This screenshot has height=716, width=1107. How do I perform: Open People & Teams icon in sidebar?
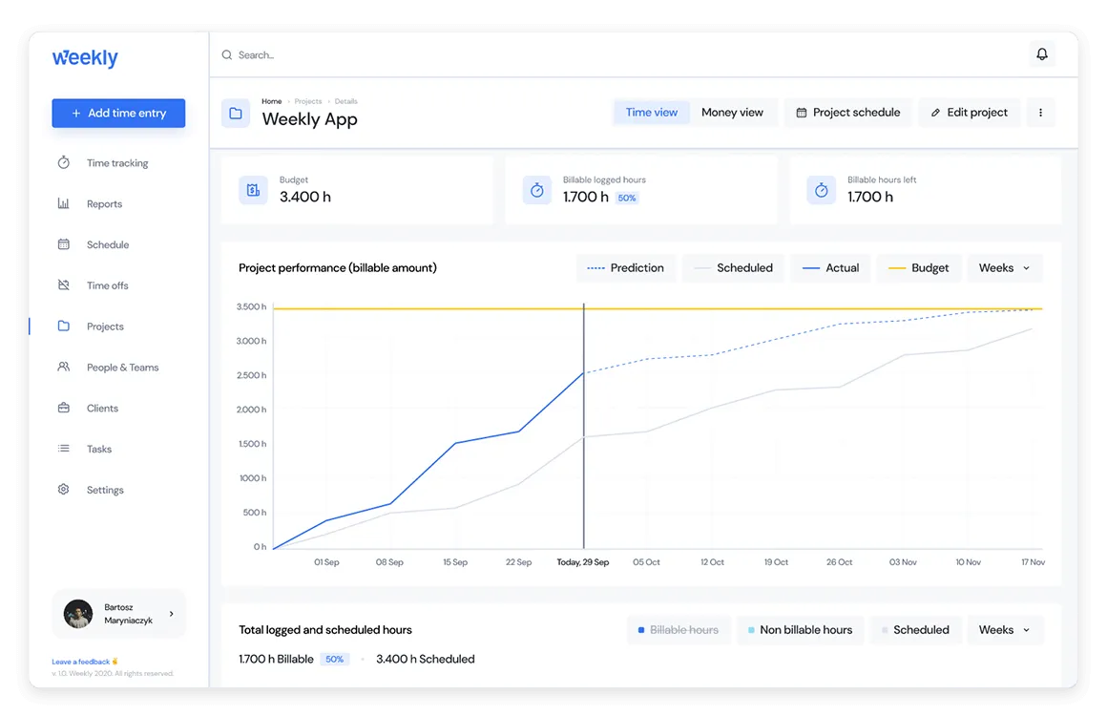pos(64,368)
